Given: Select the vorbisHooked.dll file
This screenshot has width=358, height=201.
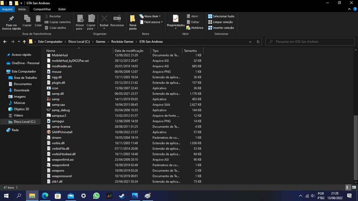Looking at the screenshot, I should tap(63, 154).
